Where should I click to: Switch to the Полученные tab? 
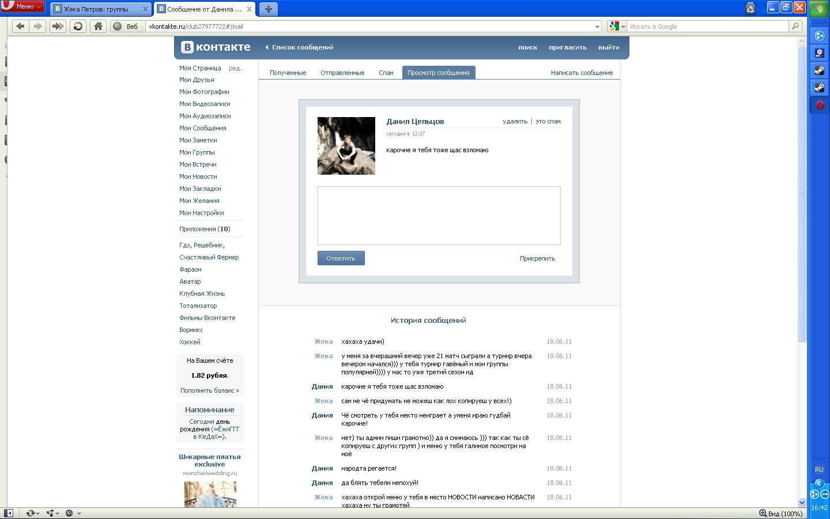coord(288,73)
